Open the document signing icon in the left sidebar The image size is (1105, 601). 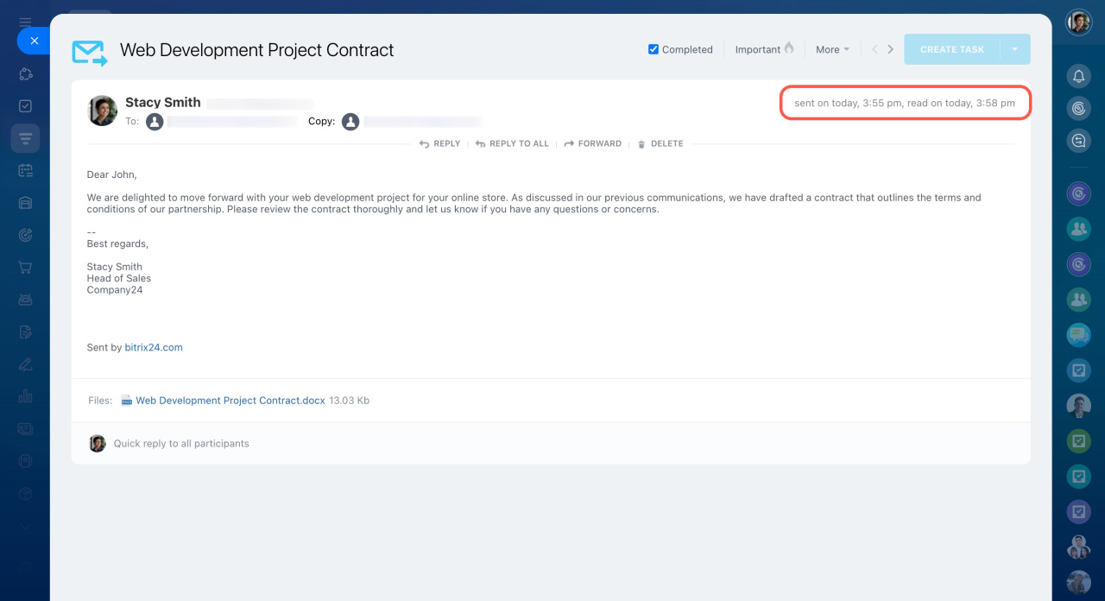pyautogui.click(x=25, y=332)
